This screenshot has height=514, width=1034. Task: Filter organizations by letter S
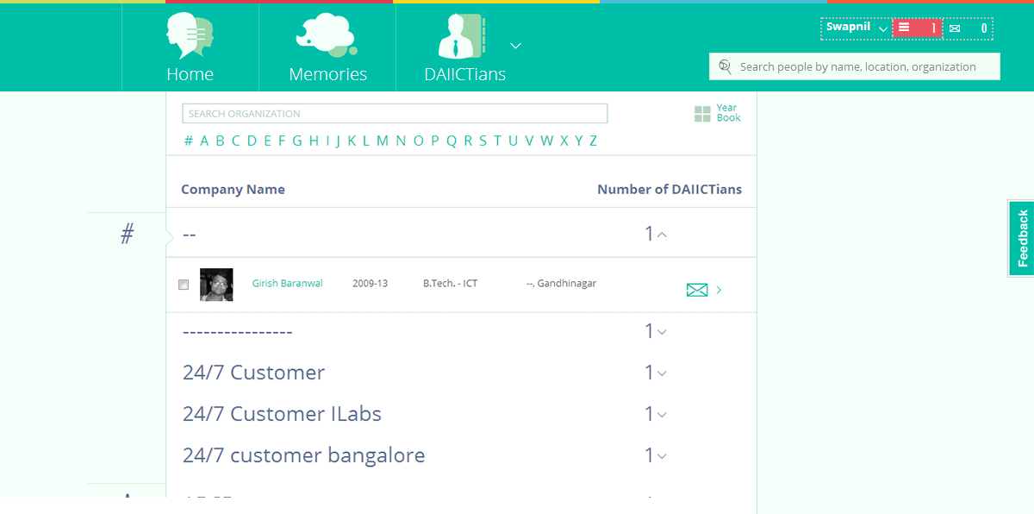coord(483,141)
